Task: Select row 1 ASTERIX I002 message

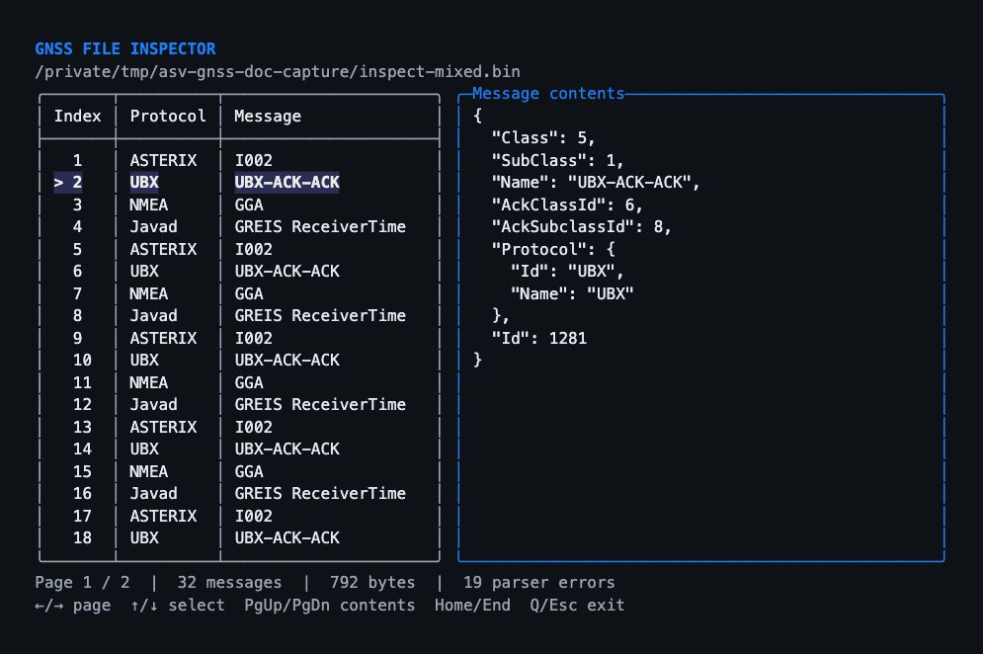Action: coord(239,160)
